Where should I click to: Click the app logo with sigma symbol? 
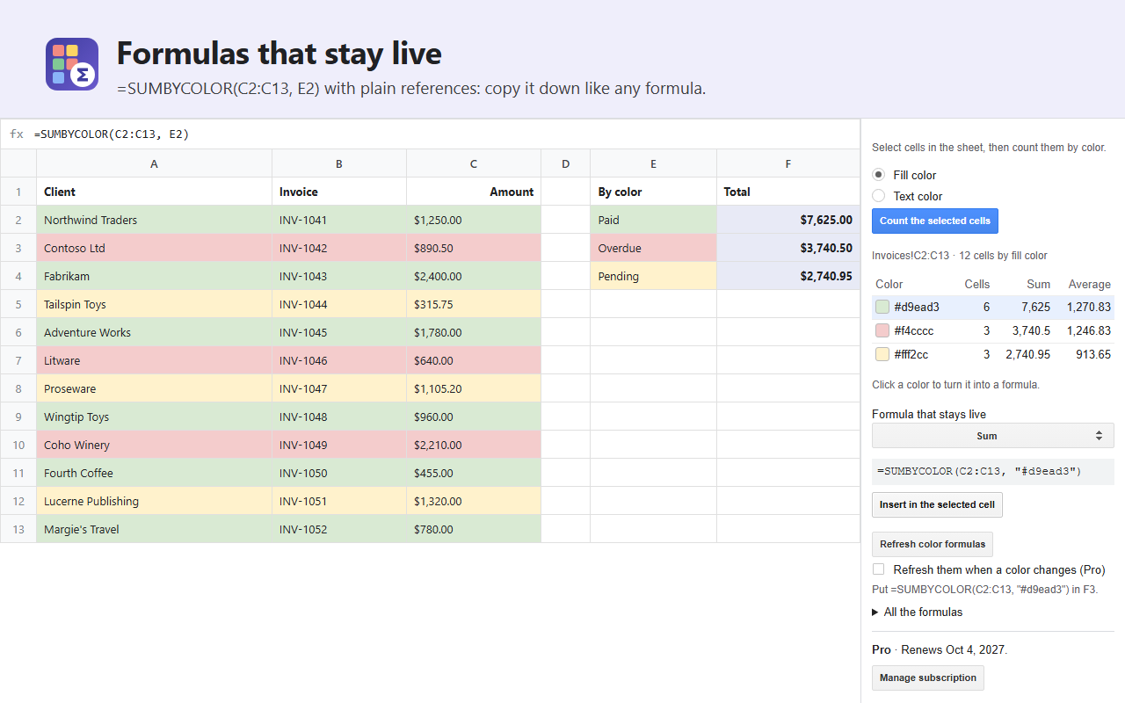pos(72,64)
